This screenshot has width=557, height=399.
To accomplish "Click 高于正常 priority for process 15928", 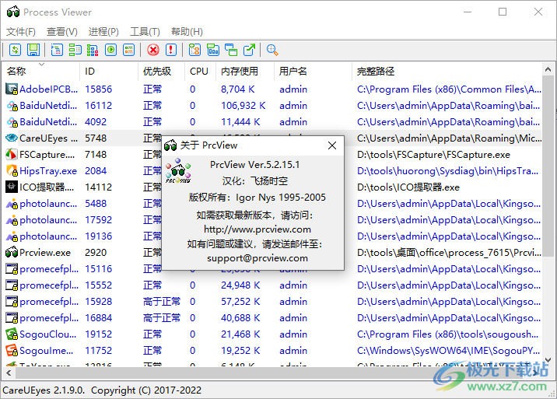I will tap(162, 302).
